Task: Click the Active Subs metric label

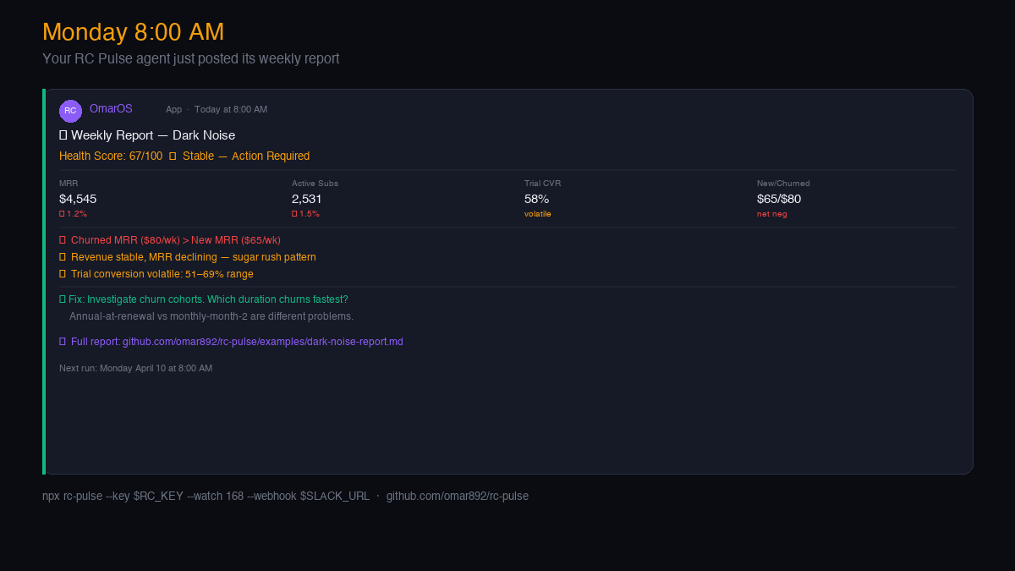Action: coord(315,184)
